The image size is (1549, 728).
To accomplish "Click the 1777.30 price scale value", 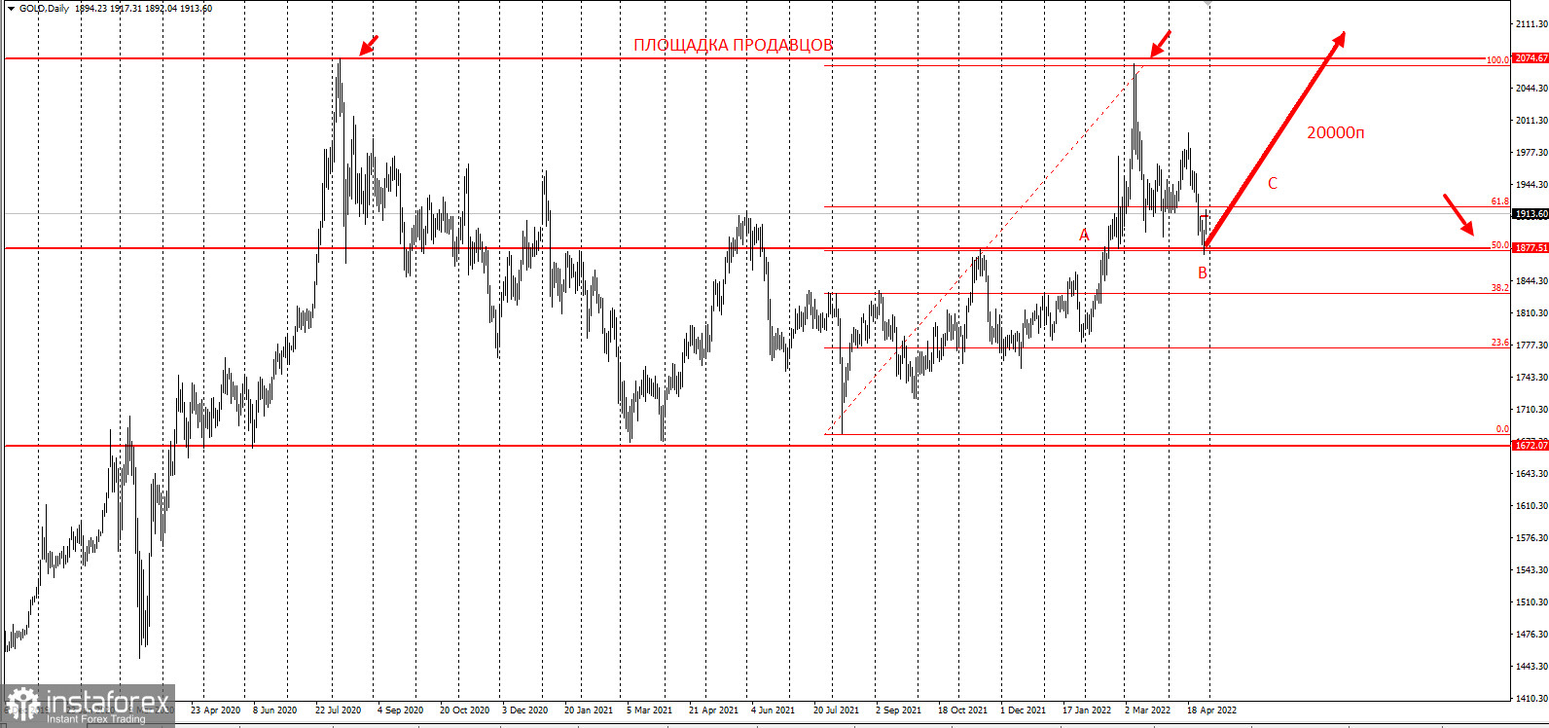I will click(1531, 346).
